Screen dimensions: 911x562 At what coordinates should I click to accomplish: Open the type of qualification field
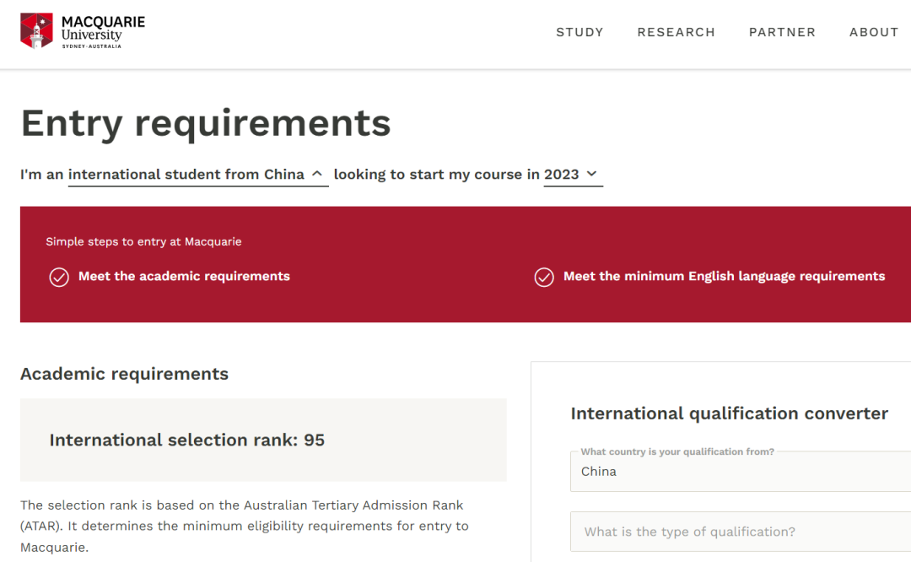[x=741, y=532]
